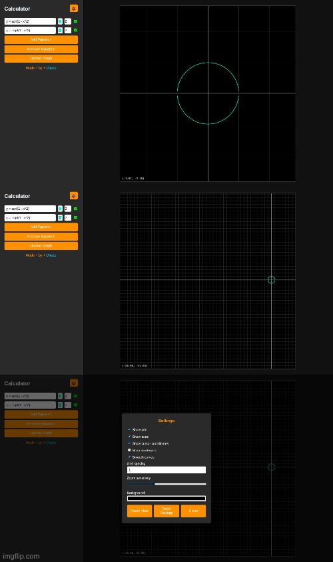Open Cheez link in middle screenshot
333x562 pixels.
51,255
